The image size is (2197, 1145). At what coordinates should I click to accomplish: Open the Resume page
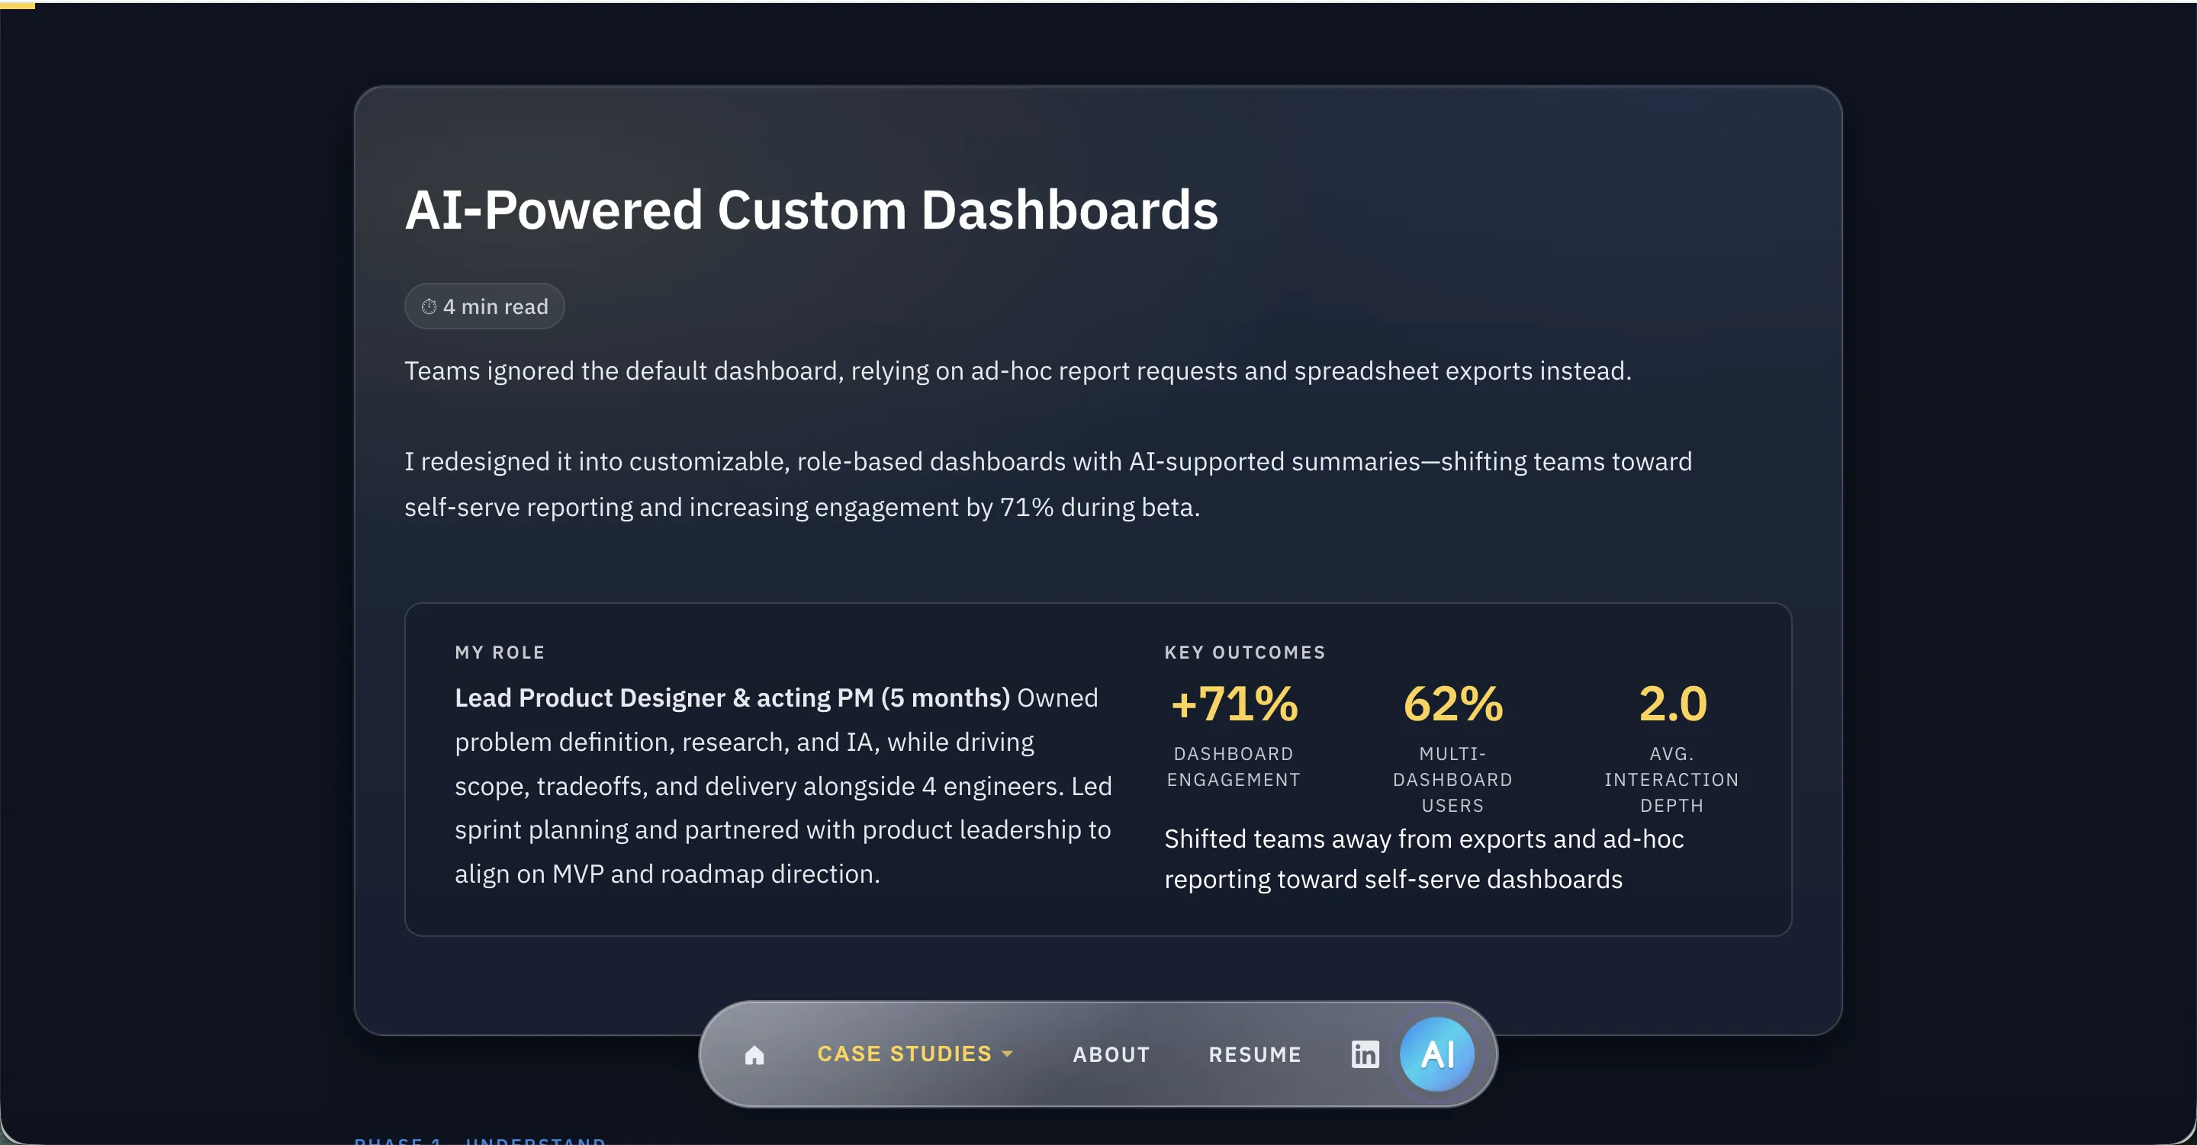pyautogui.click(x=1255, y=1054)
